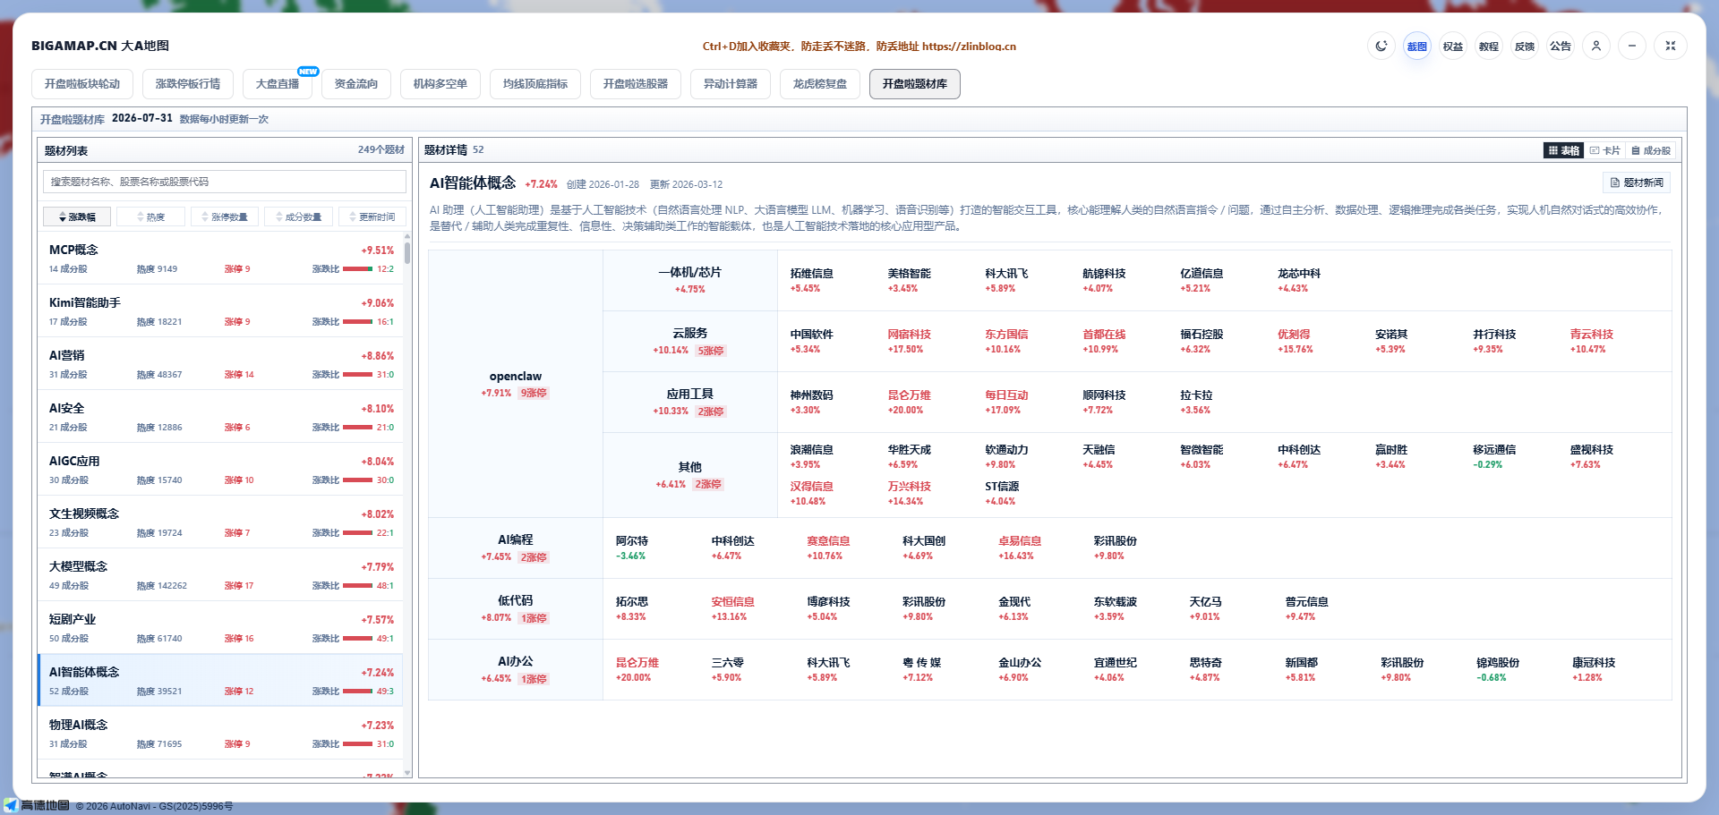This screenshot has width=1719, height=815.
Task: Click the stock 卓易信息
Action: click(1020, 548)
